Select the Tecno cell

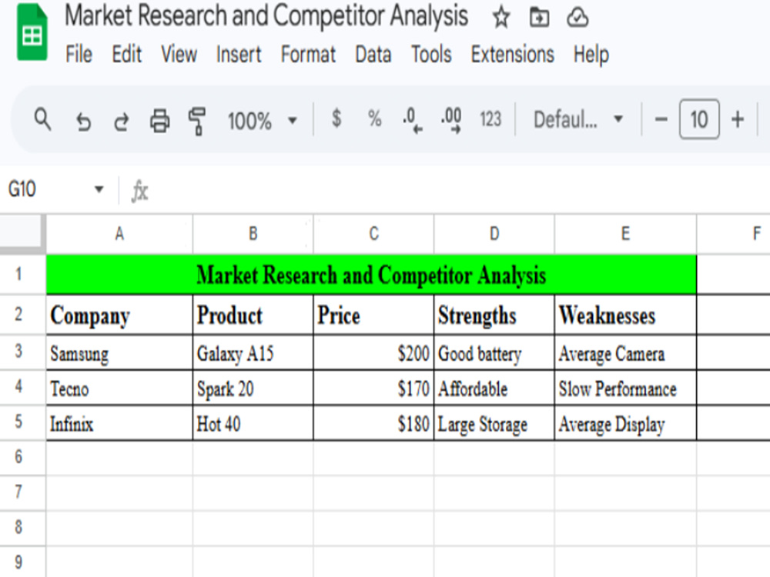[119, 388]
